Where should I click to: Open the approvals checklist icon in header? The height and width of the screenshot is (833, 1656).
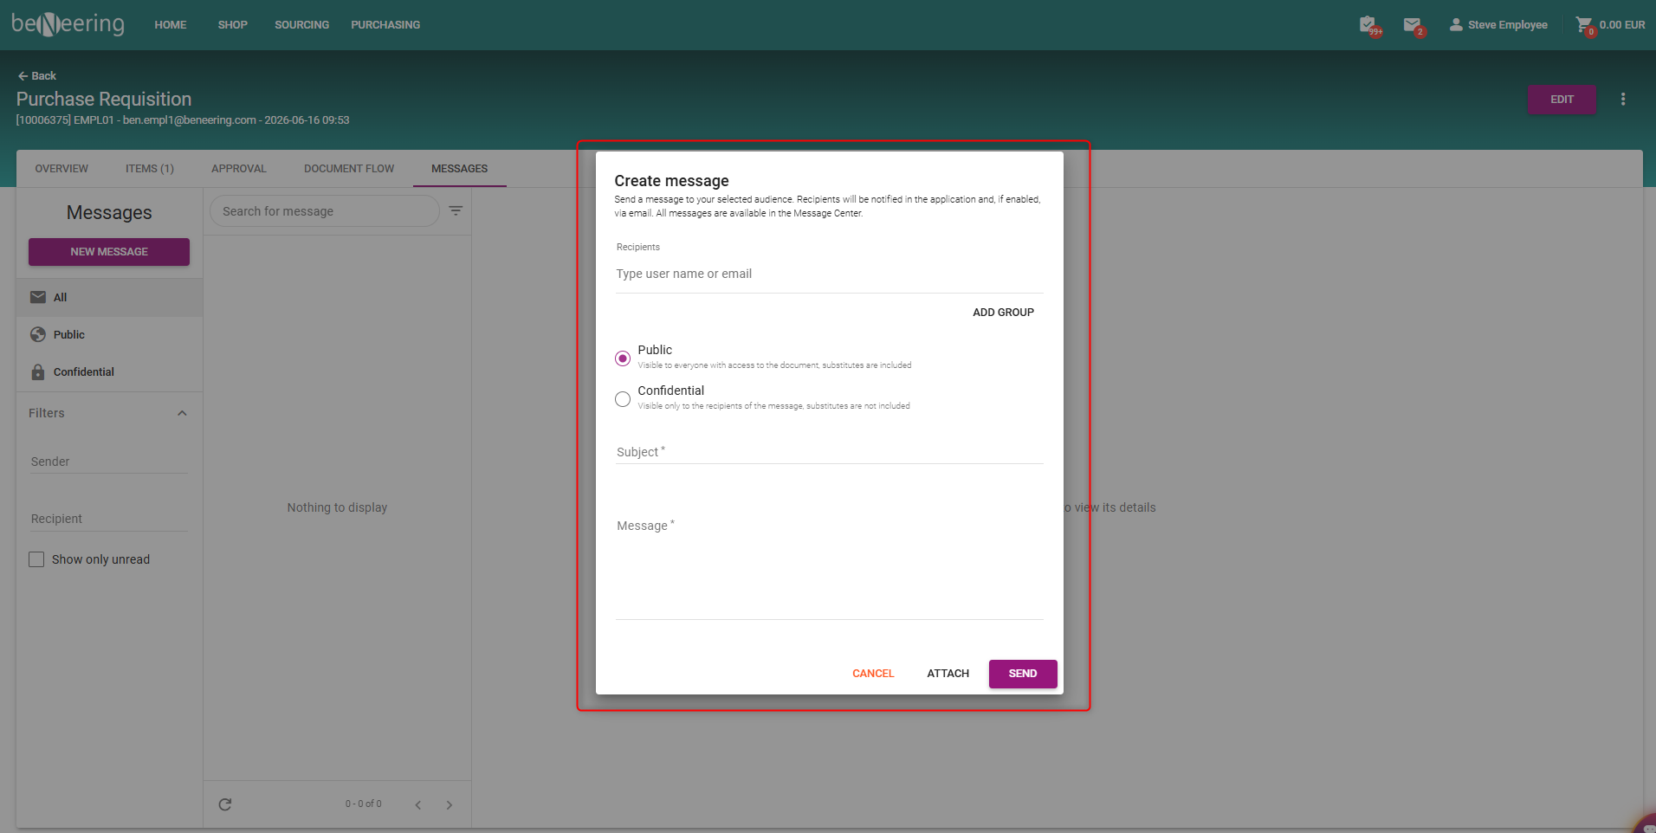pyautogui.click(x=1368, y=24)
